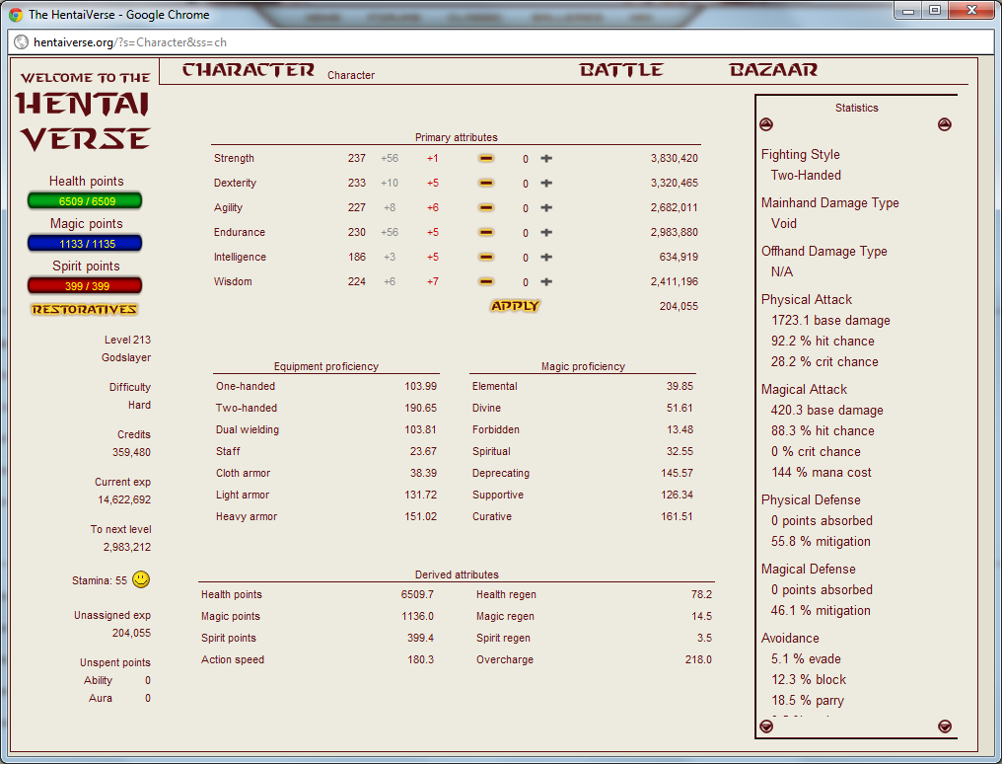1002x764 pixels.
Task: Click the Heavy armor proficiency label
Action: pyautogui.click(x=247, y=516)
